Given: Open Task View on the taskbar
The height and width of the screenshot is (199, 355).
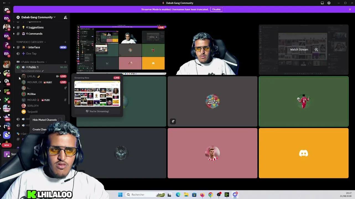Looking at the screenshot, I should pos(169,195).
